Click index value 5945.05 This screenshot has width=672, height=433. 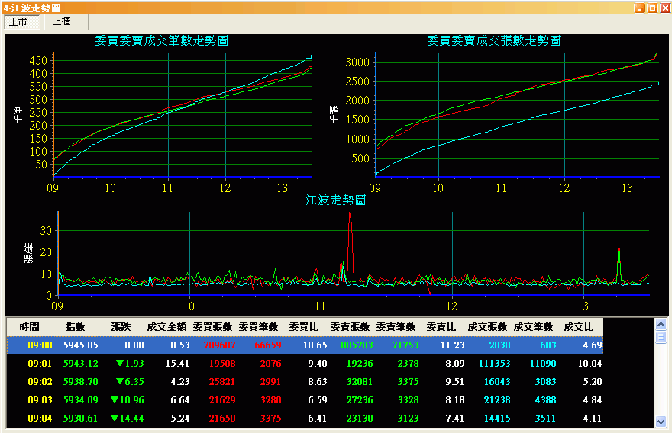tap(81, 345)
